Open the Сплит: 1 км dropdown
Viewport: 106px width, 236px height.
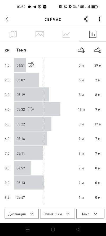[x=58, y=214]
